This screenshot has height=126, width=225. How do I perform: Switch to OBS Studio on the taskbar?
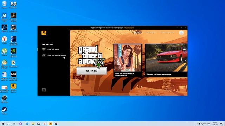pos(56,124)
